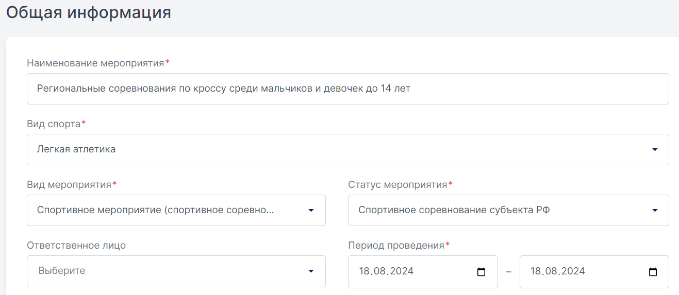Select the year segment of start date
This screenshot has height=295, width=679.
pyautogui.click(x=403, y=271)
